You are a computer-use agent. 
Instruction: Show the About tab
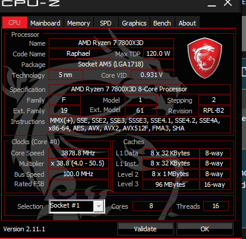187,23
